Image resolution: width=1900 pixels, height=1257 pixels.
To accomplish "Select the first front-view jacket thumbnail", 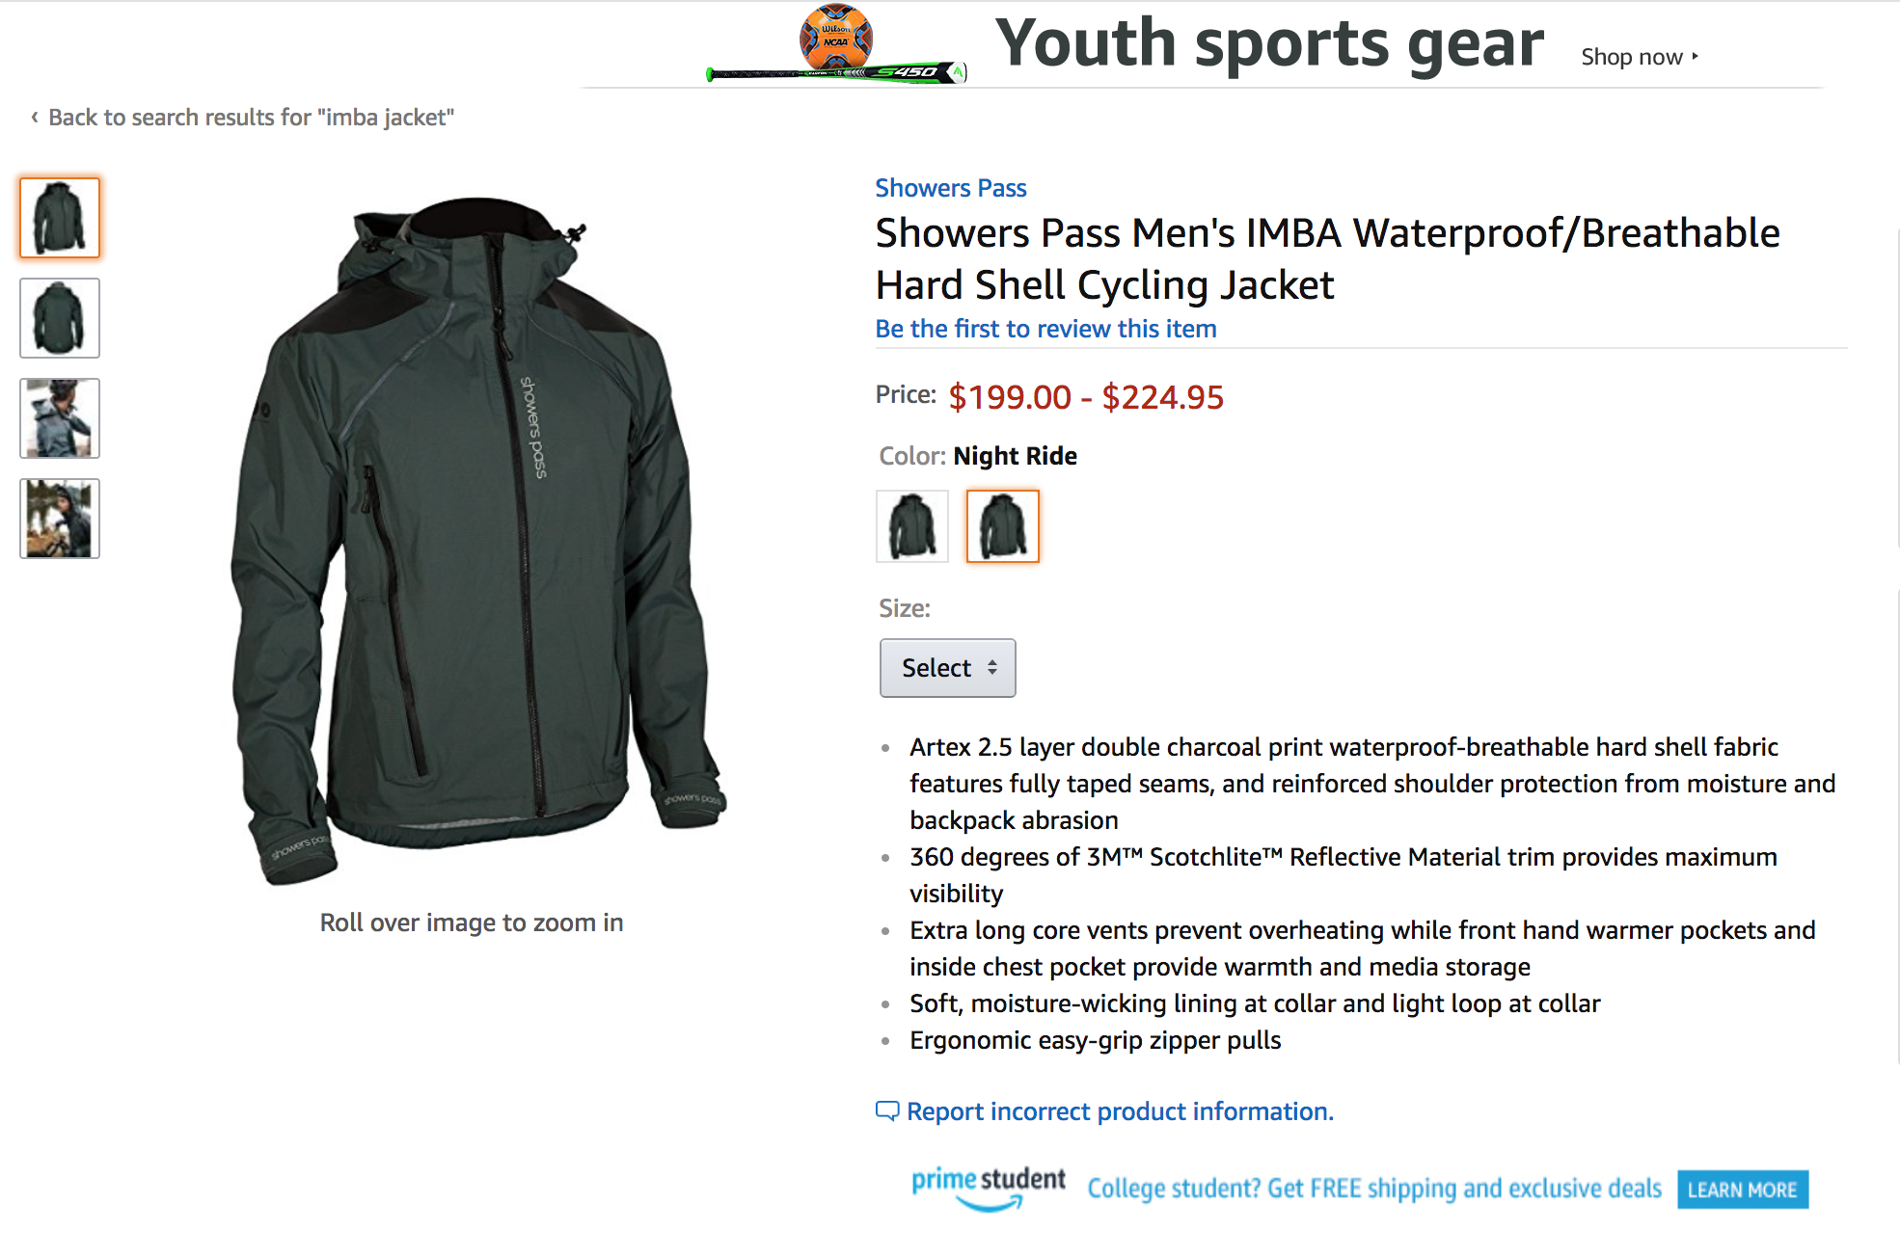I will (x=60, y=218).
